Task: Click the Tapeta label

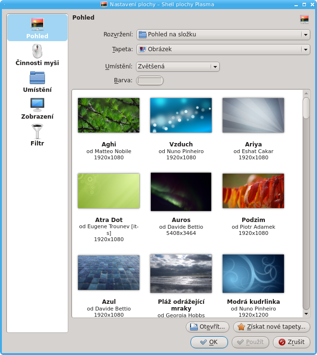Action: coord(123,49)
